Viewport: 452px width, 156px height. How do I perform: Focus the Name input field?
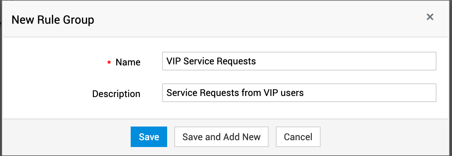[299, 61]
